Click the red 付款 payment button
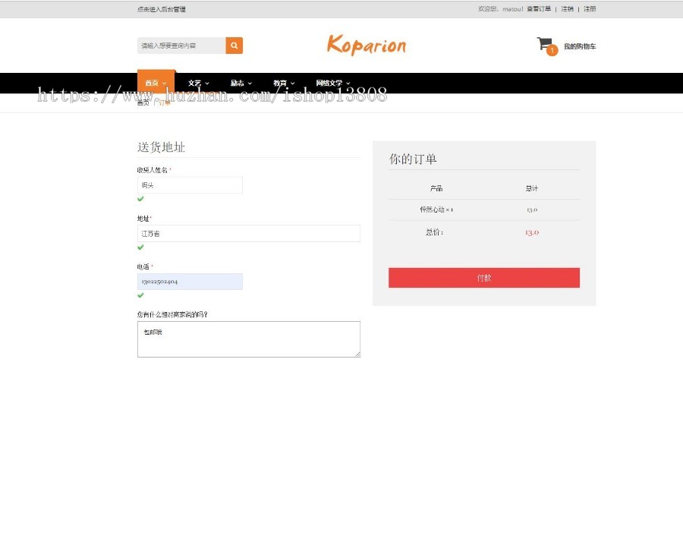 click(x=483, y=277)
